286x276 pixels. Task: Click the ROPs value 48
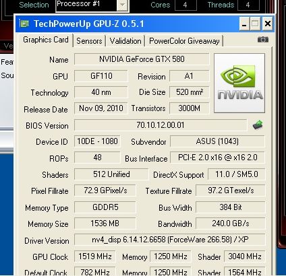click(x=97, y=158)
